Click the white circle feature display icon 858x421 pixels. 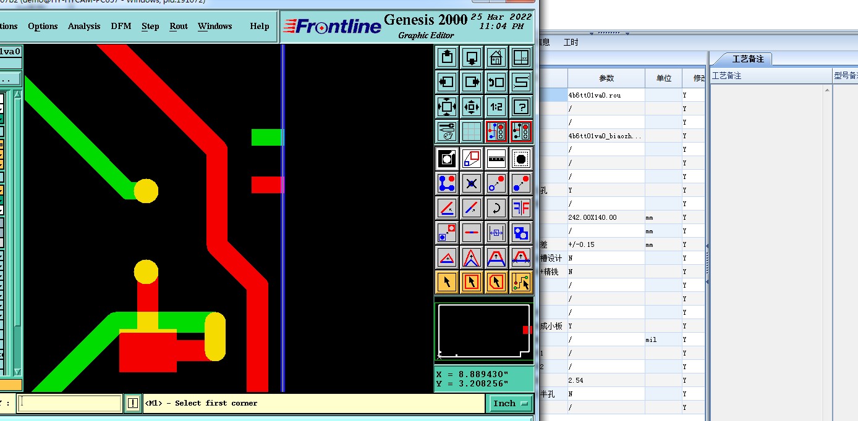447,159
